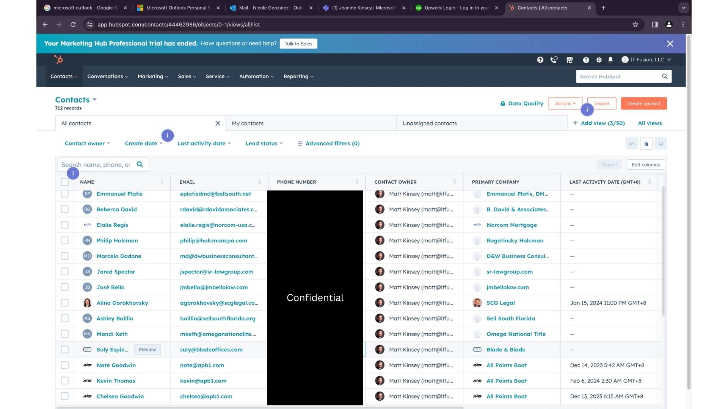Open the settings gear icon

tap(599, 60)
